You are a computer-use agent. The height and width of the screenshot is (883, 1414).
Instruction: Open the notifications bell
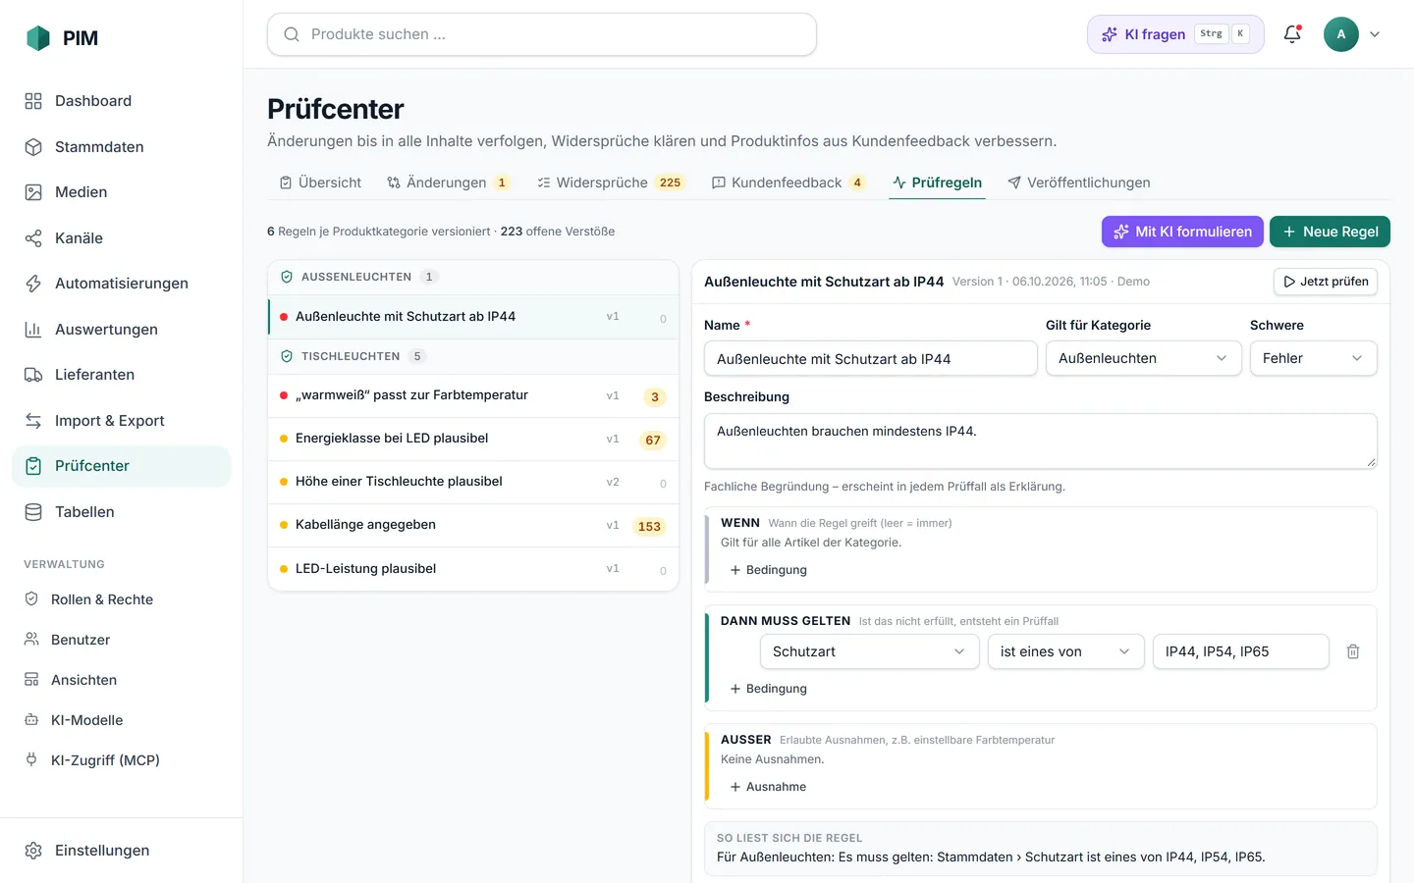click(x=1292, y=34)
